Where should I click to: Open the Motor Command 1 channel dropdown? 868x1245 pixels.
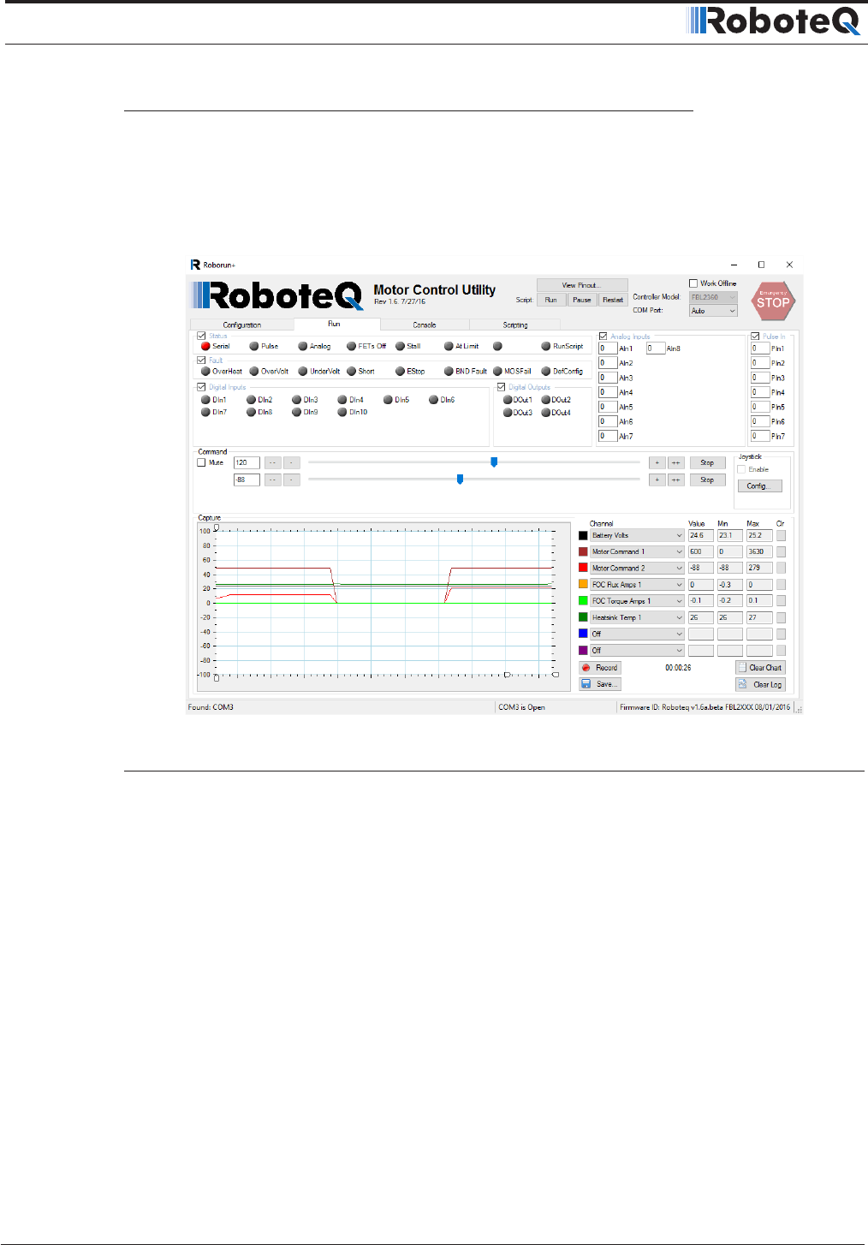pos(637,551)
